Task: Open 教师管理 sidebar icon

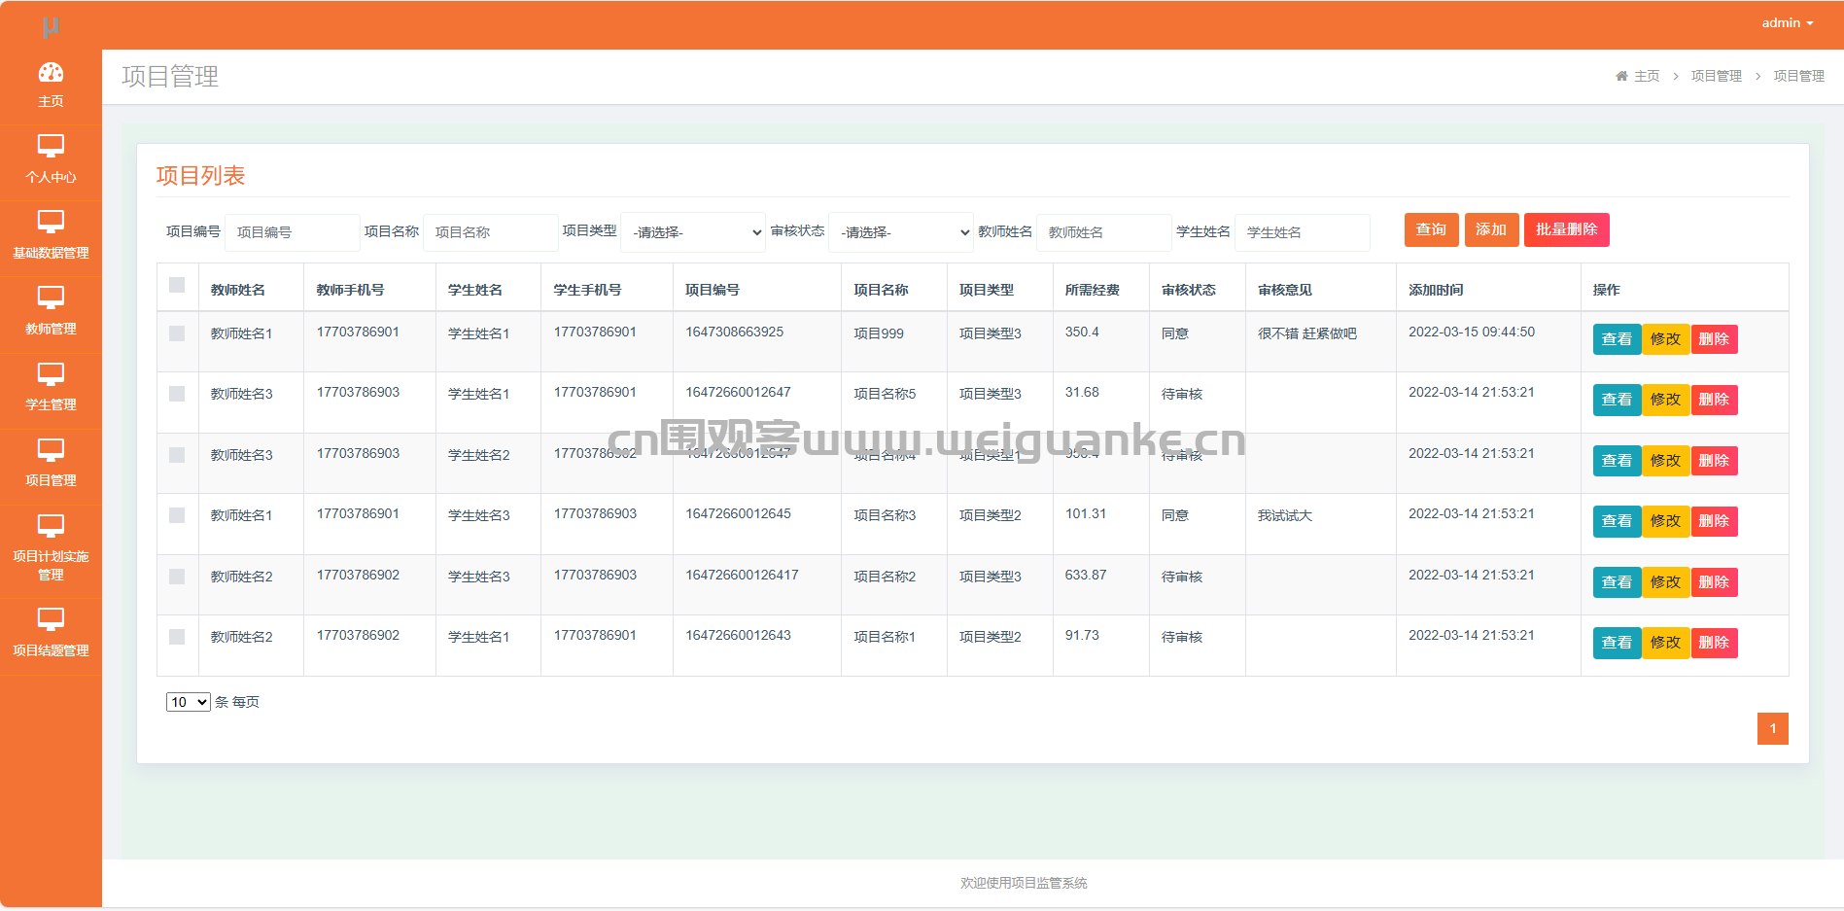Action: point(51,298)
